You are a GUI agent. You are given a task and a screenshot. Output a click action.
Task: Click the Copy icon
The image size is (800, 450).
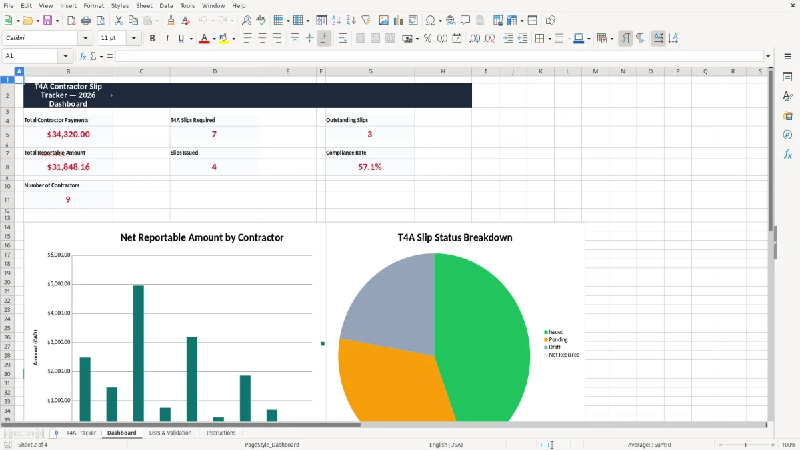coord(133,21)
